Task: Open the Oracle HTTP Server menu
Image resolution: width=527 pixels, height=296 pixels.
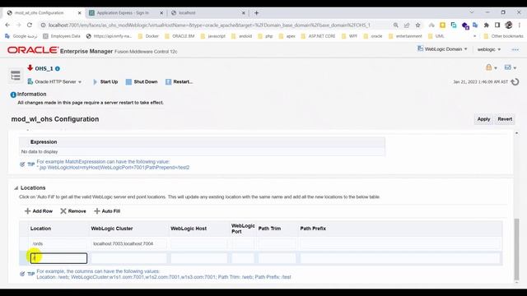Action: point(54,81)
